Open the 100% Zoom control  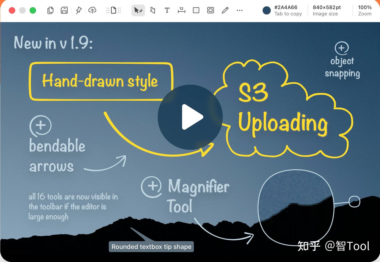pos(365,10)
